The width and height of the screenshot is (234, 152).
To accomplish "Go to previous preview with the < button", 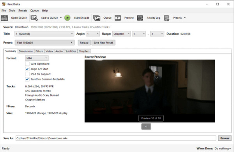I will 146,127.
